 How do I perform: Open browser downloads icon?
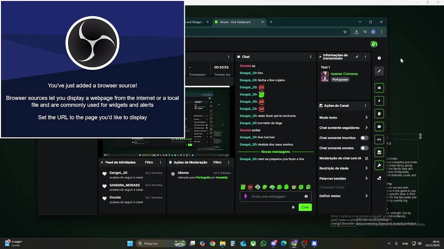coord(357,32)
